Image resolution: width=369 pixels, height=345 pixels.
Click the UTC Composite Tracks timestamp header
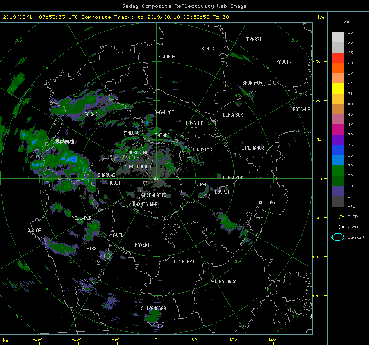[x=116, y=17]
